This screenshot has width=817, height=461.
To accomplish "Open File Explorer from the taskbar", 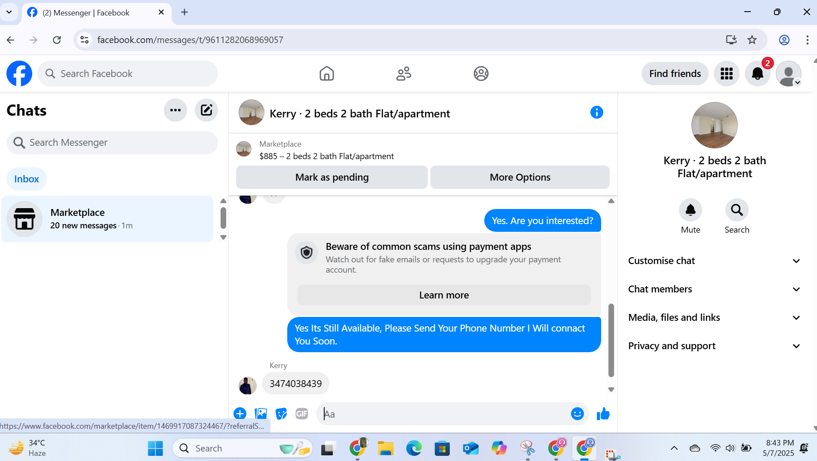I will tap(385, 448).
